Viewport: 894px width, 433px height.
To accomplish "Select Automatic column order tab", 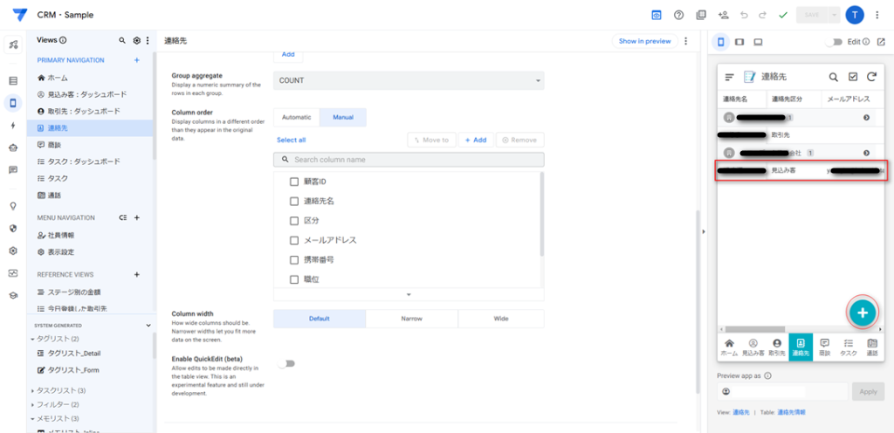I will (x=296, y=117).
